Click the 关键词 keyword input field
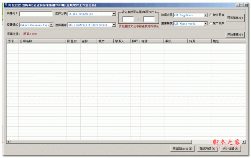The height and width of the screenshot is (158, 251). (x=36, y=14)
